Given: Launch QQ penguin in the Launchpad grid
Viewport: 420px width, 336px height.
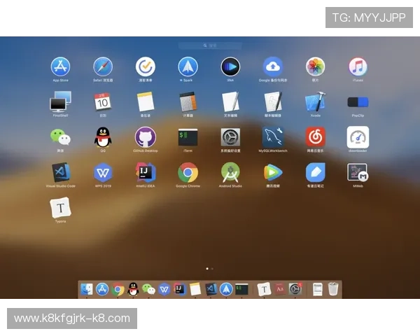Looking at the screenshot, I should tap(103, 137).
